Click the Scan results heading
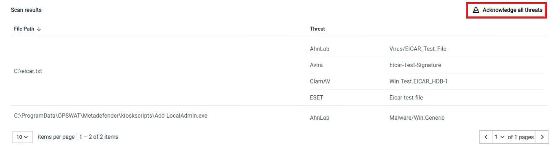This screenshot has height=156, width=554. [x=26, y=10]
